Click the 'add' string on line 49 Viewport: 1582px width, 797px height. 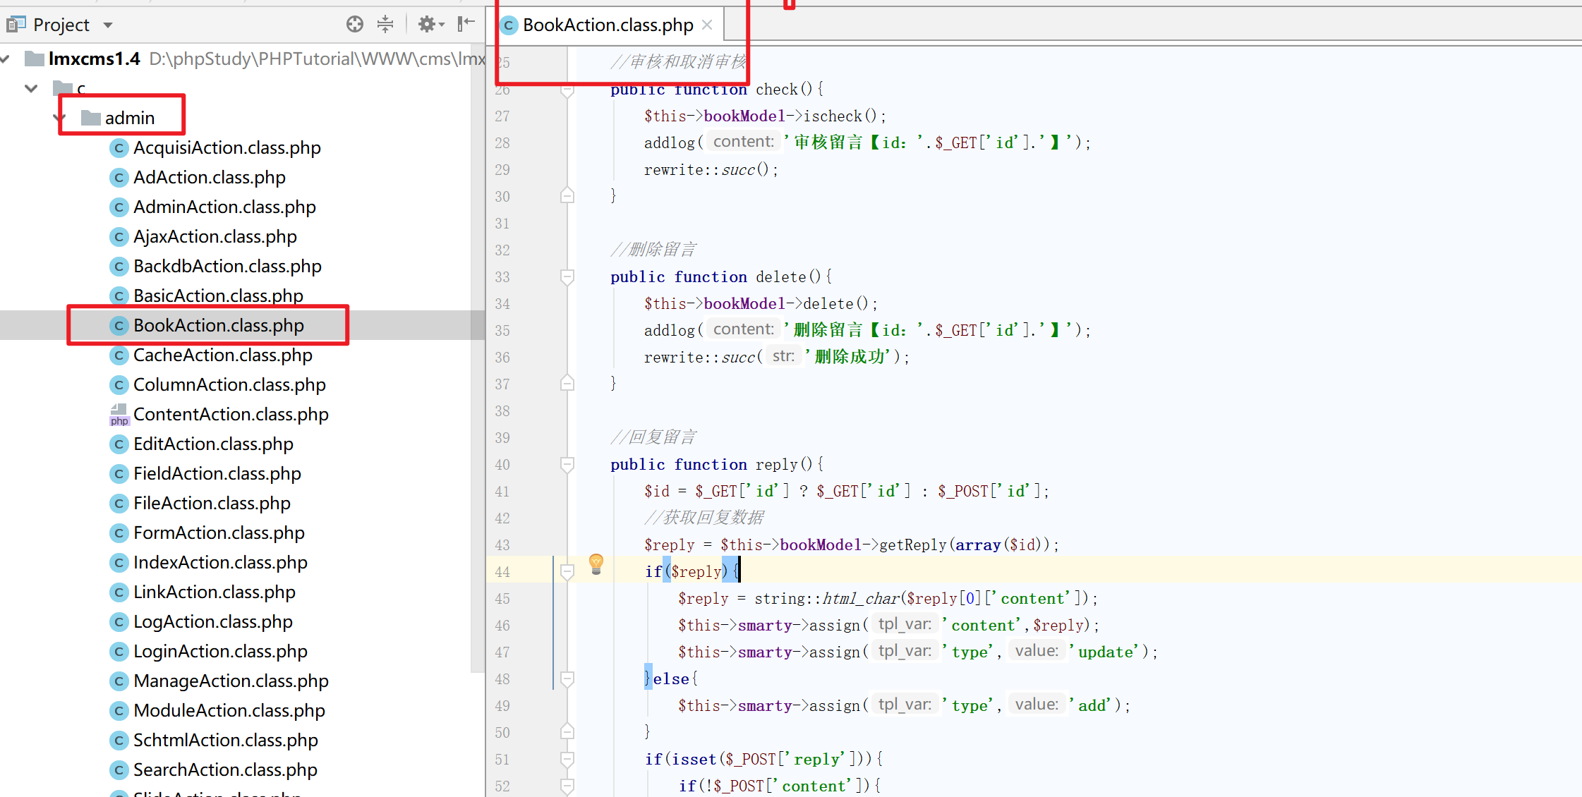pyautogui.click(x=1092, y=706)
